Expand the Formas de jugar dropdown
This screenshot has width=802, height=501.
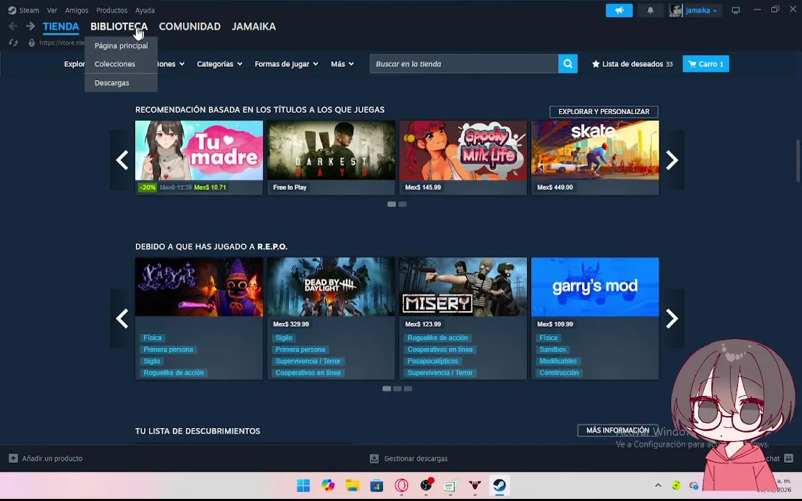(x=286, y=64)
